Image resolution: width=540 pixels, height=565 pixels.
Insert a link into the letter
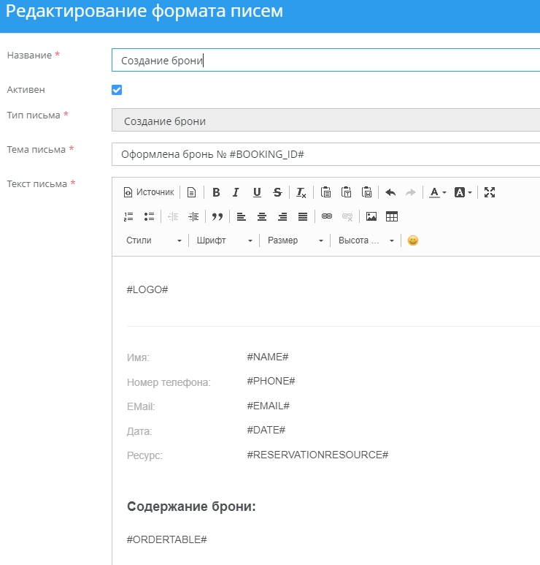(x=327, y=216)
